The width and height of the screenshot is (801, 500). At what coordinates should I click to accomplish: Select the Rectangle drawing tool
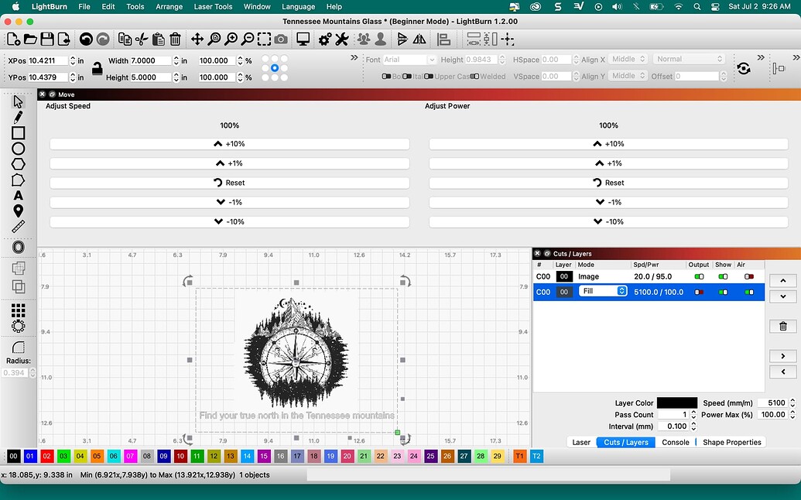[x=17, y=133]
